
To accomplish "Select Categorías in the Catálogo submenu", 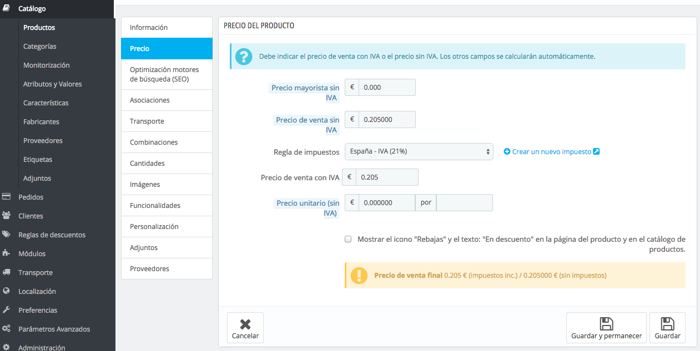I will point(40,47).
